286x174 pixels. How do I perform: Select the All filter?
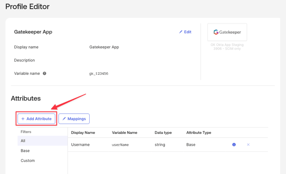[x=23, y=141]
